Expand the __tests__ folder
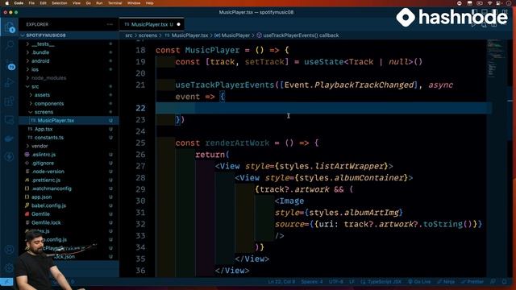 (x=69, y=44)
